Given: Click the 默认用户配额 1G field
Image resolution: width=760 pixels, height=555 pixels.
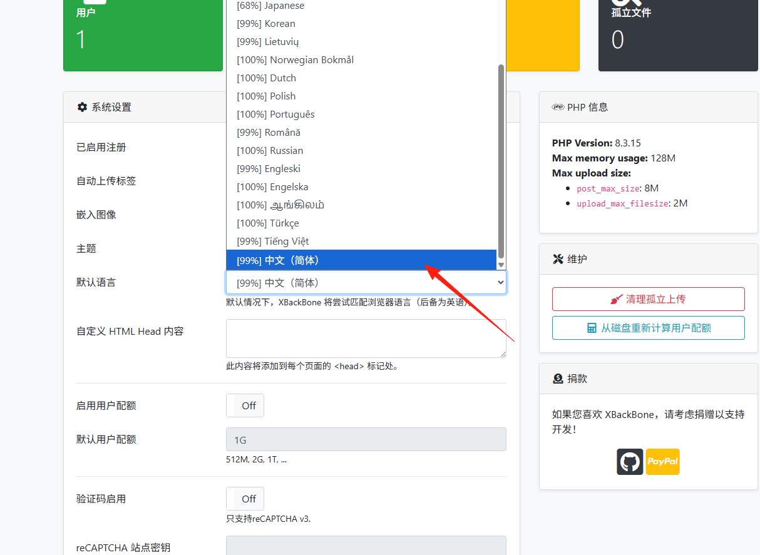Looking at the screenshot, I should tap(366, 439).
